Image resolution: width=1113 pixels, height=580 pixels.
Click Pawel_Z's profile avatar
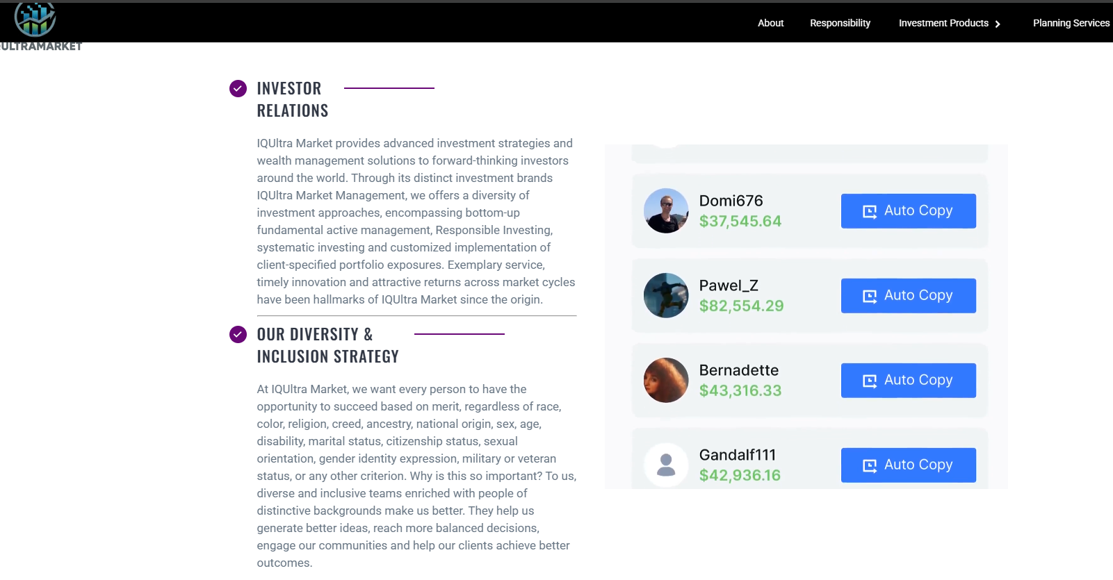tap(665, 295)
